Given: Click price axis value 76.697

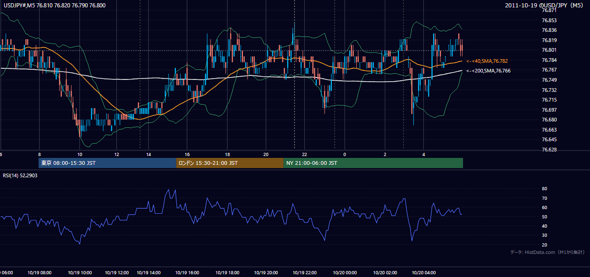Looking at the screenshot, I should (549, 110).
